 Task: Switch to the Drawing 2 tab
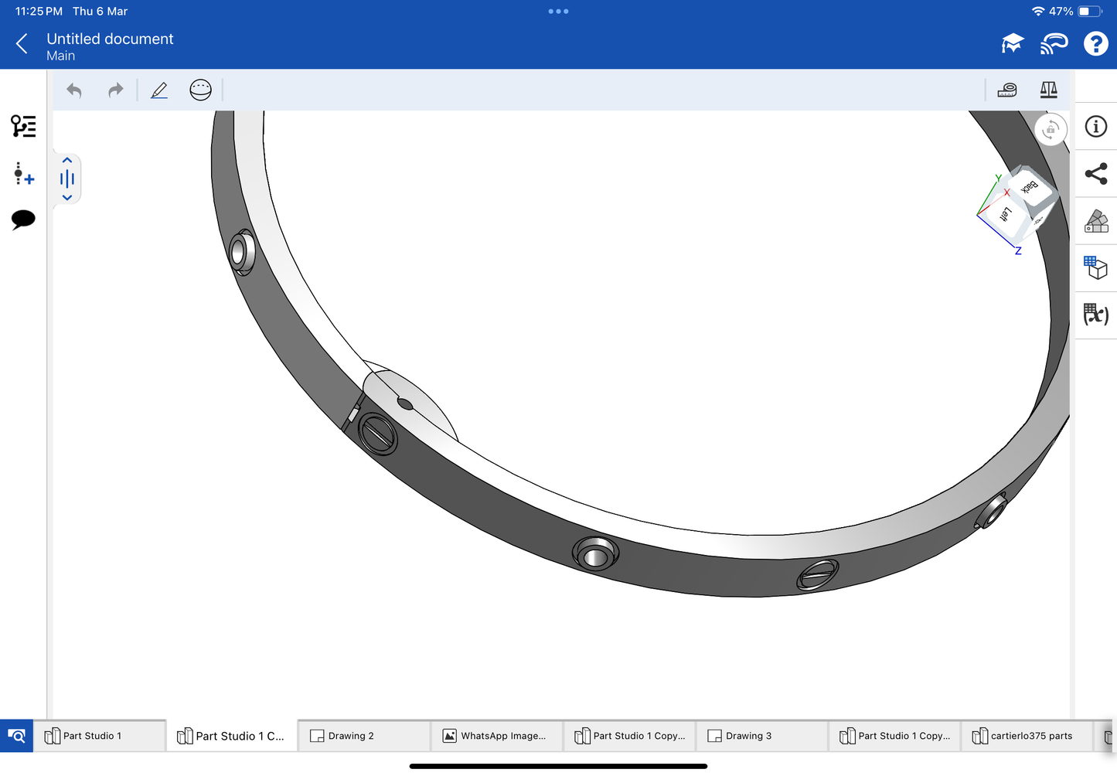tap(363, 736)
